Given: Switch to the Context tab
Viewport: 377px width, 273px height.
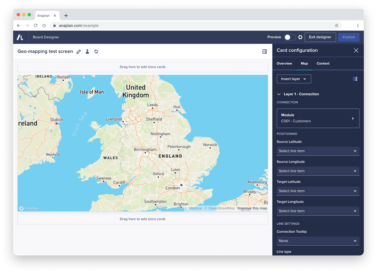Looking at the screenshot, I should pyautogui.click(x=323, y=64).
